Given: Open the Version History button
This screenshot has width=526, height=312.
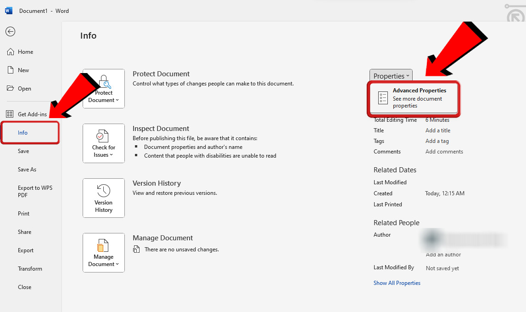Looking at the screenshot, I should pyautogui.click(x=104, y=198).
